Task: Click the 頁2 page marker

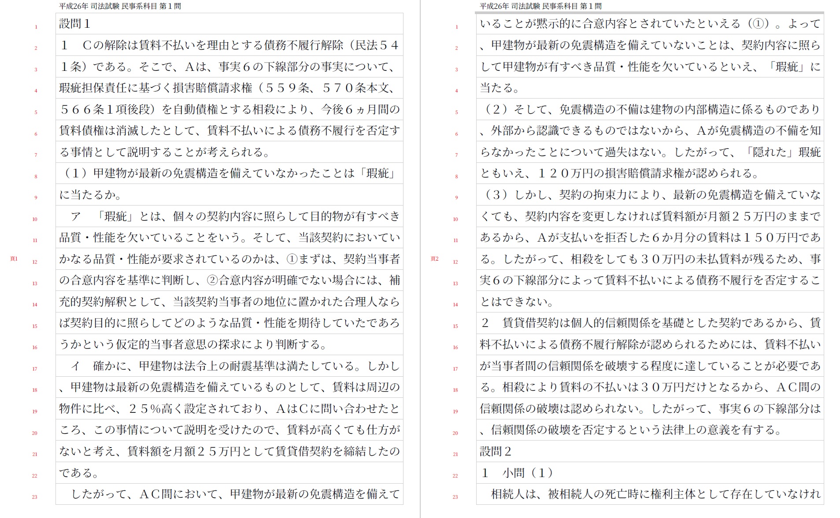Action: 435,259
